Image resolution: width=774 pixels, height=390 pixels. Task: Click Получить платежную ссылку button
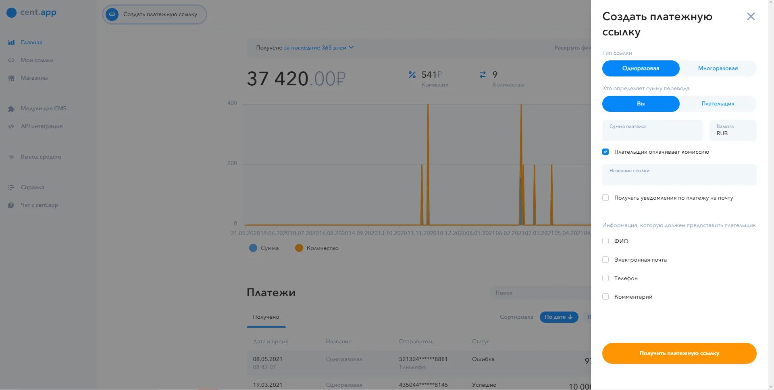(x=679, y=353)
